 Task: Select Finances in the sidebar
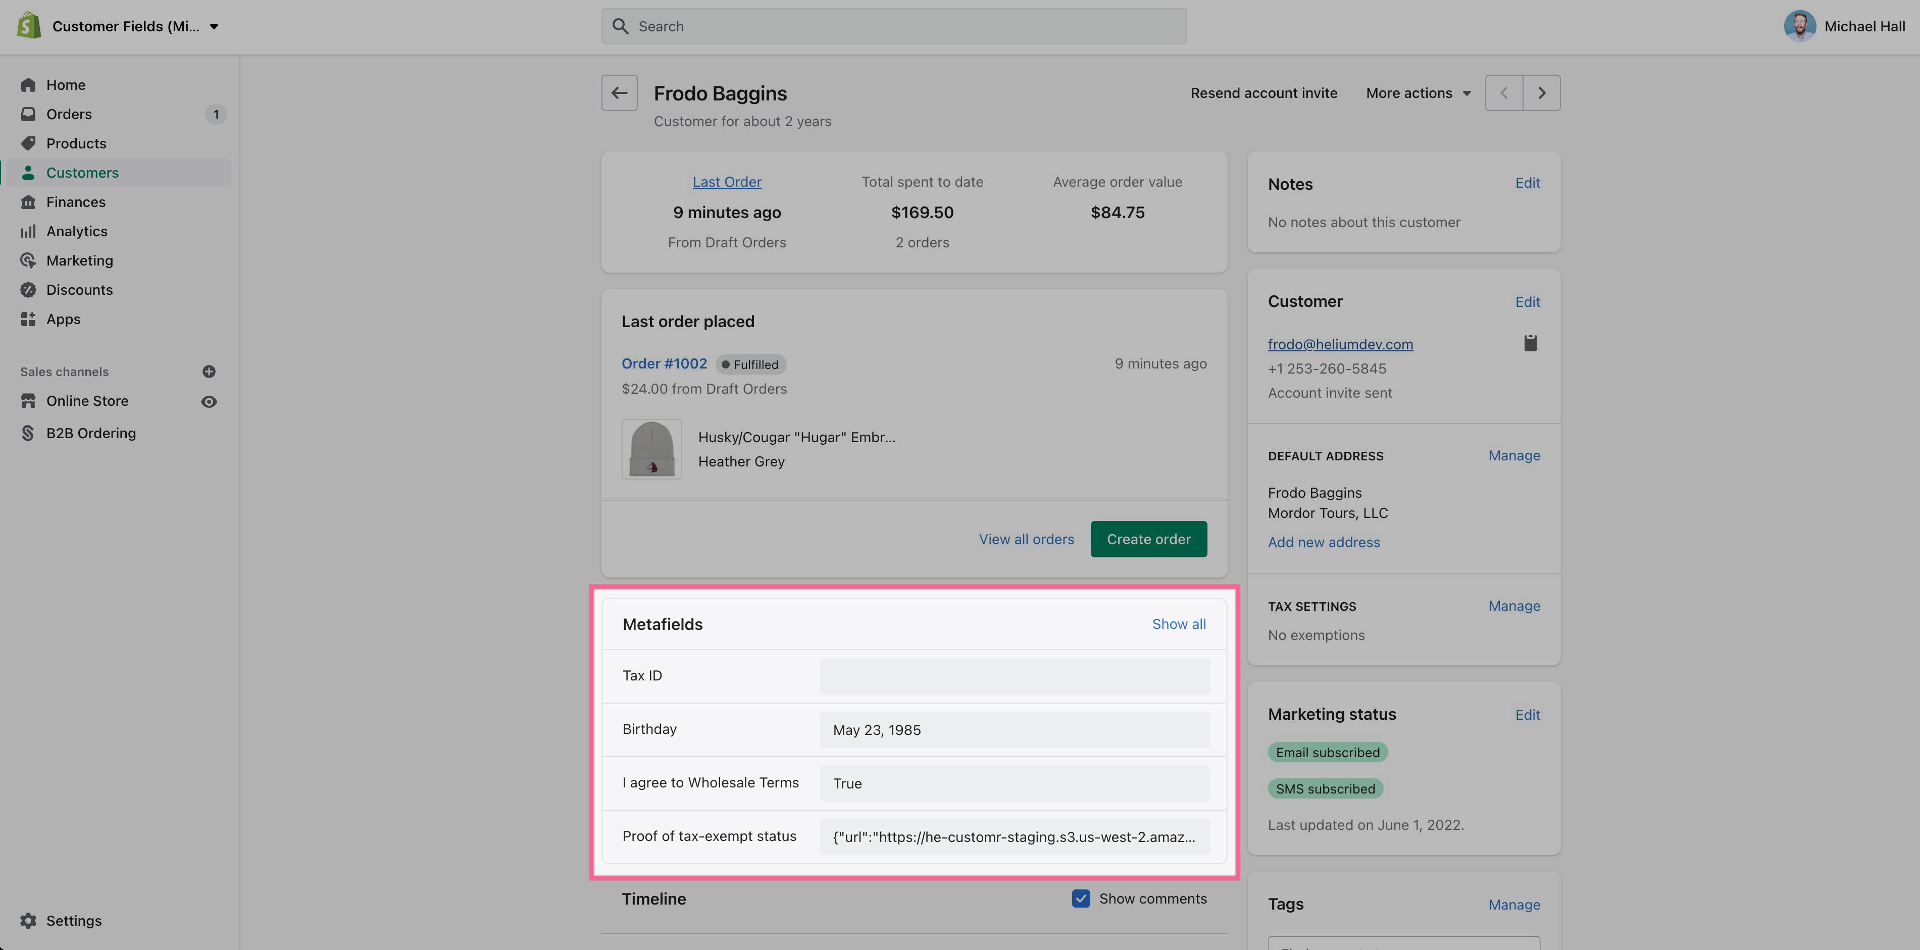[x=76, y=202]
